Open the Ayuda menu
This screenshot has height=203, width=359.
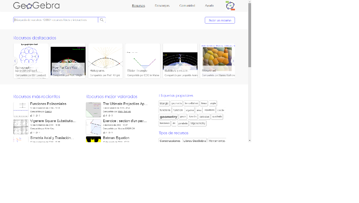pyautogui.click(x=209, y=6)
